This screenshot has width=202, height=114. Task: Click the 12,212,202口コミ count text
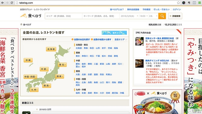pos(173,24)
